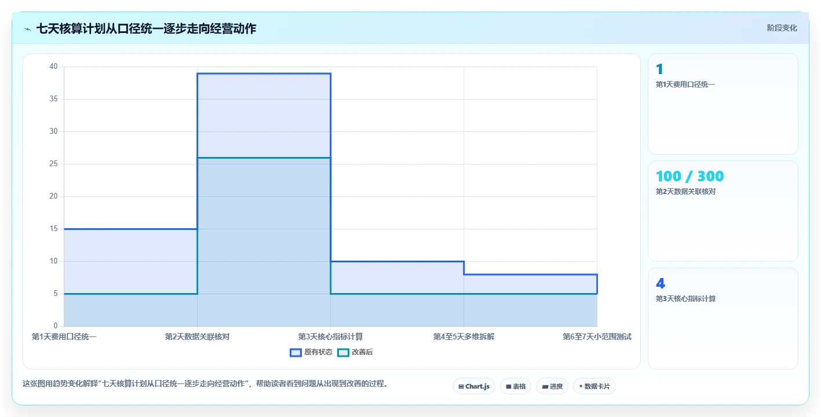821x417 pixels.
Task: Click the 进度 tag
Action: coord(552,386)
